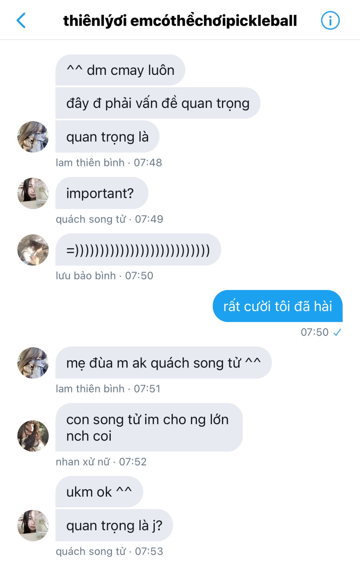Select the '=)))))' laughing message bubble
Image resolution: width=360 pixels, height=566 pixels.
point(138,250)
